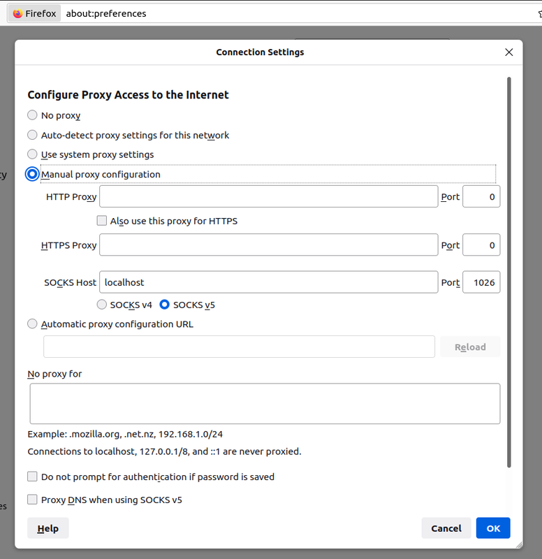Screen dimensions: 542x559
Task: Click the No proxy for label
Action: [54, 374]
